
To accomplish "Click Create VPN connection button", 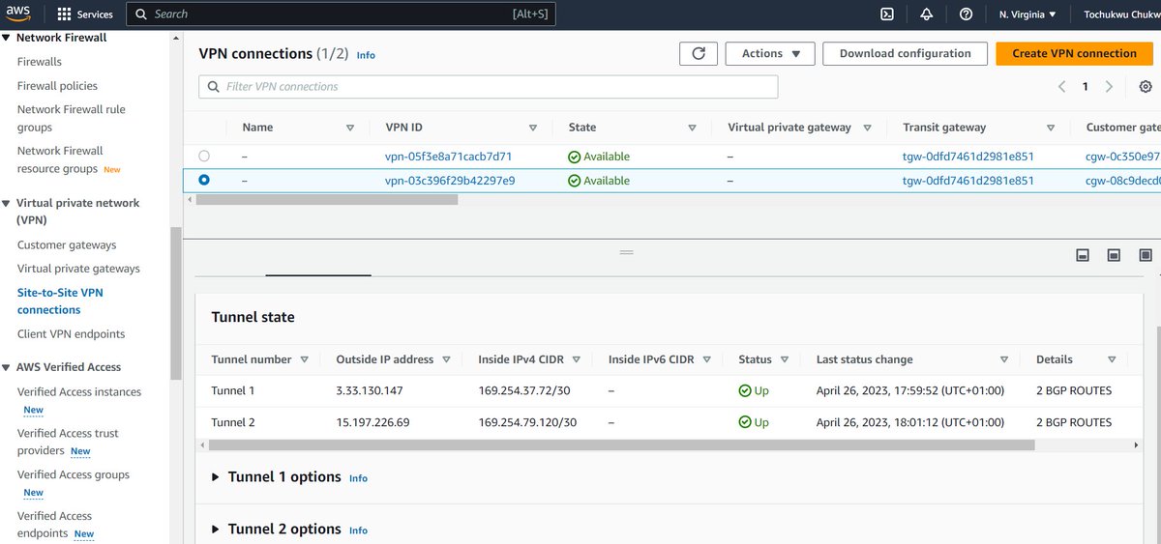I will 1074,54.
